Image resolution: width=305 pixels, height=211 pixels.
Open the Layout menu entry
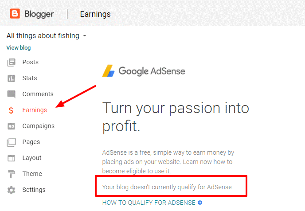click(x=32, y=158)
